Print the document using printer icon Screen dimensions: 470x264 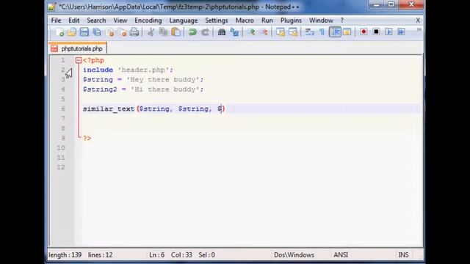point(134,32)
